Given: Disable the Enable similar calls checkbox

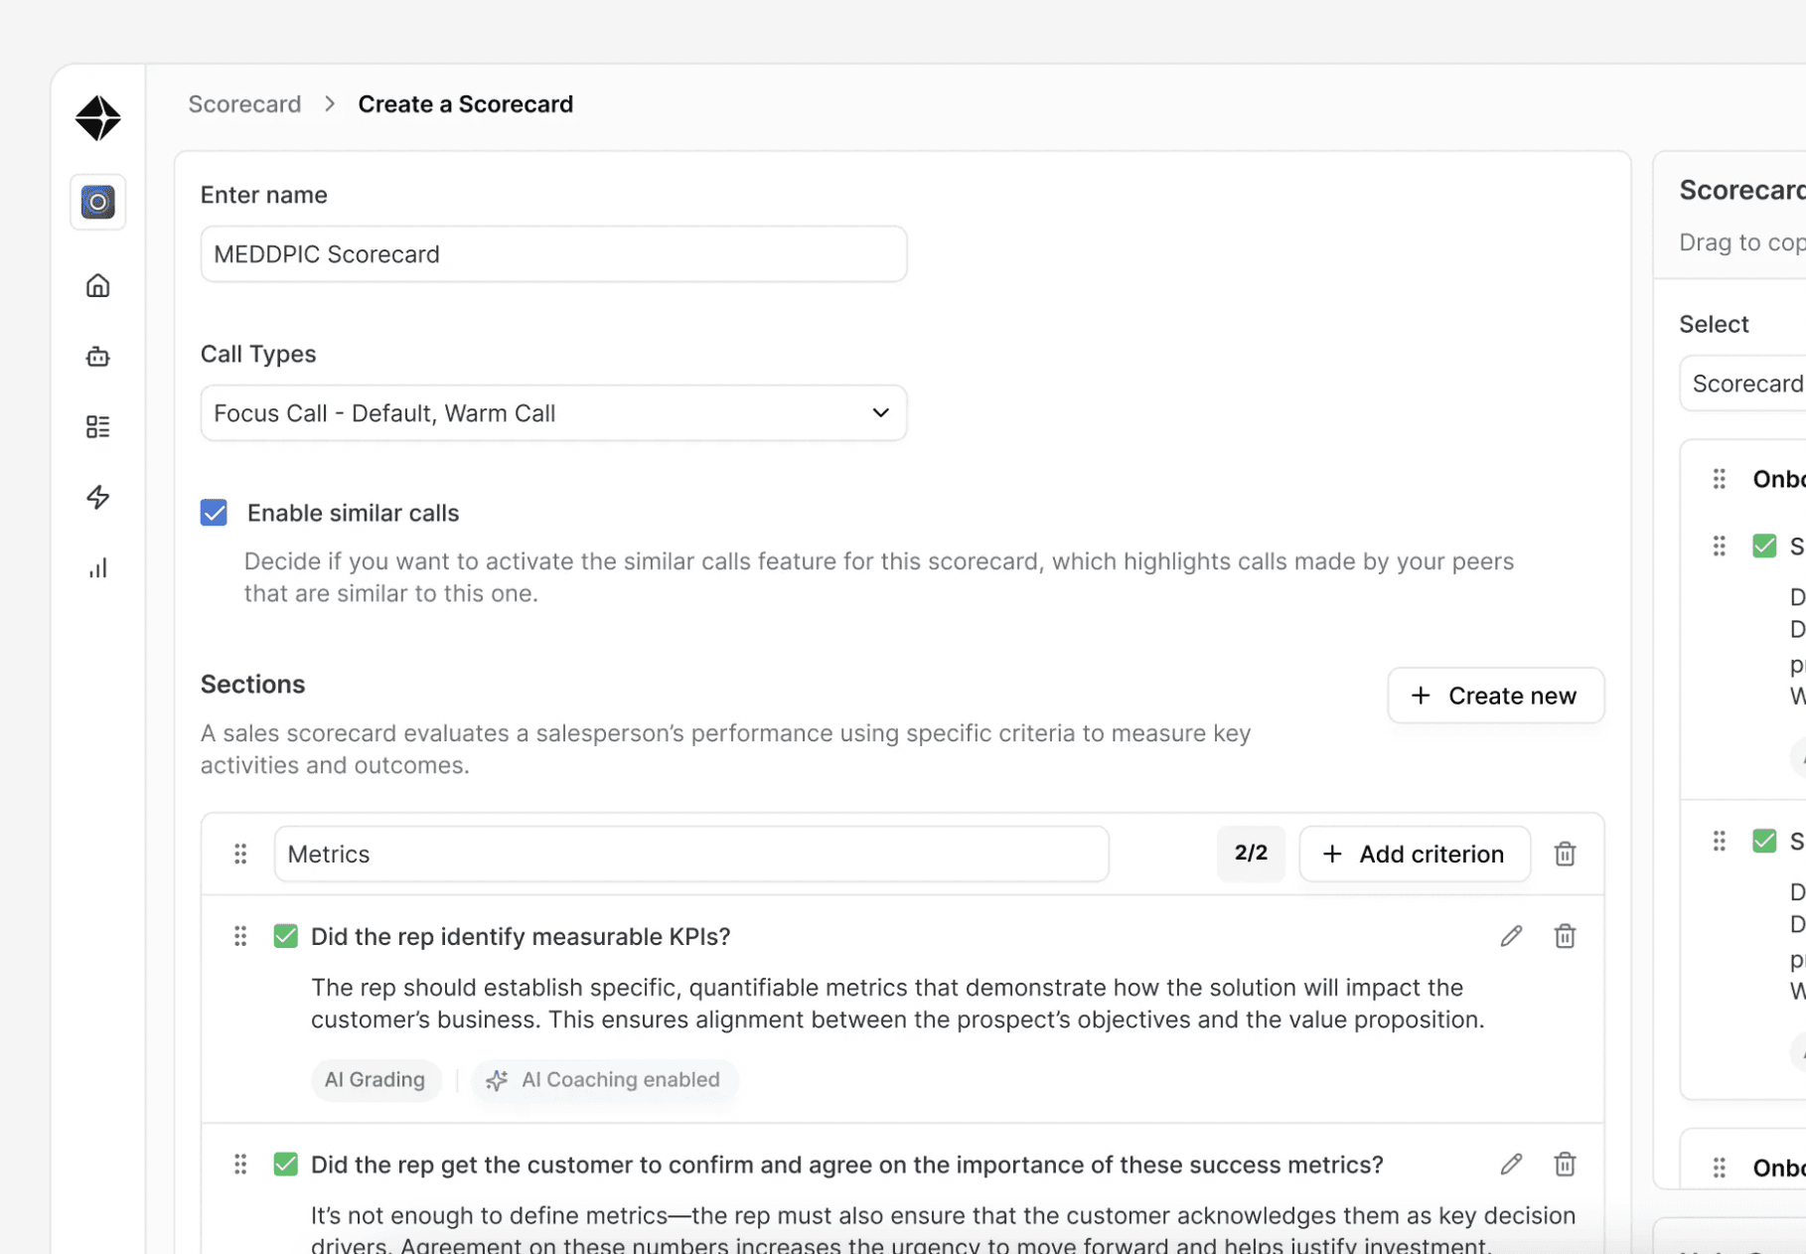Looking at the screenshot, I should tap(214, 513).
